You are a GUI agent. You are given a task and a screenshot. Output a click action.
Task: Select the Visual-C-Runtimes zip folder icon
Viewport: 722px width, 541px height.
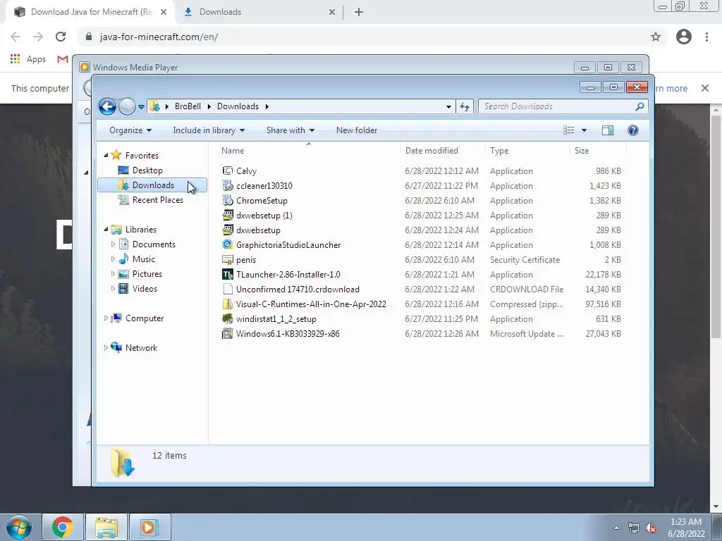click(x=228, y=304)
